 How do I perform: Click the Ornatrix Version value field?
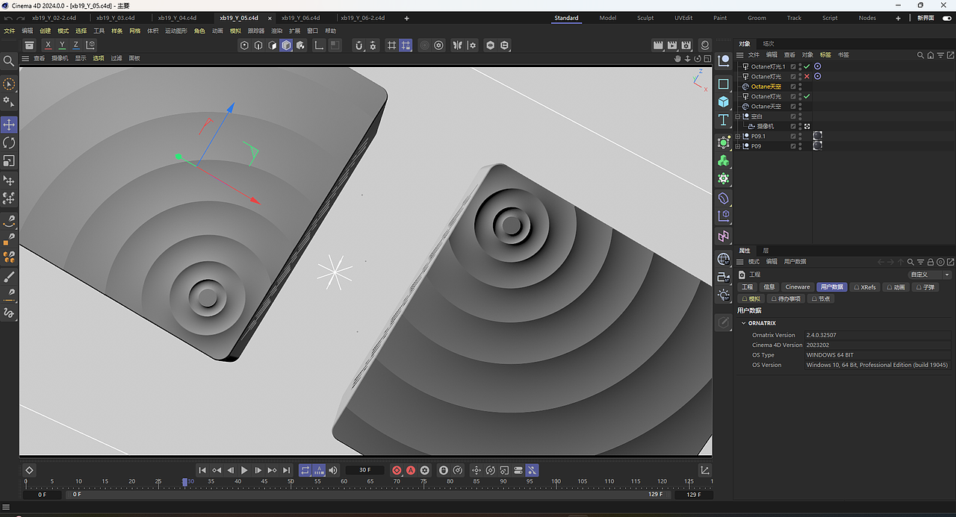pyautogui.click(x=878, y=335)
